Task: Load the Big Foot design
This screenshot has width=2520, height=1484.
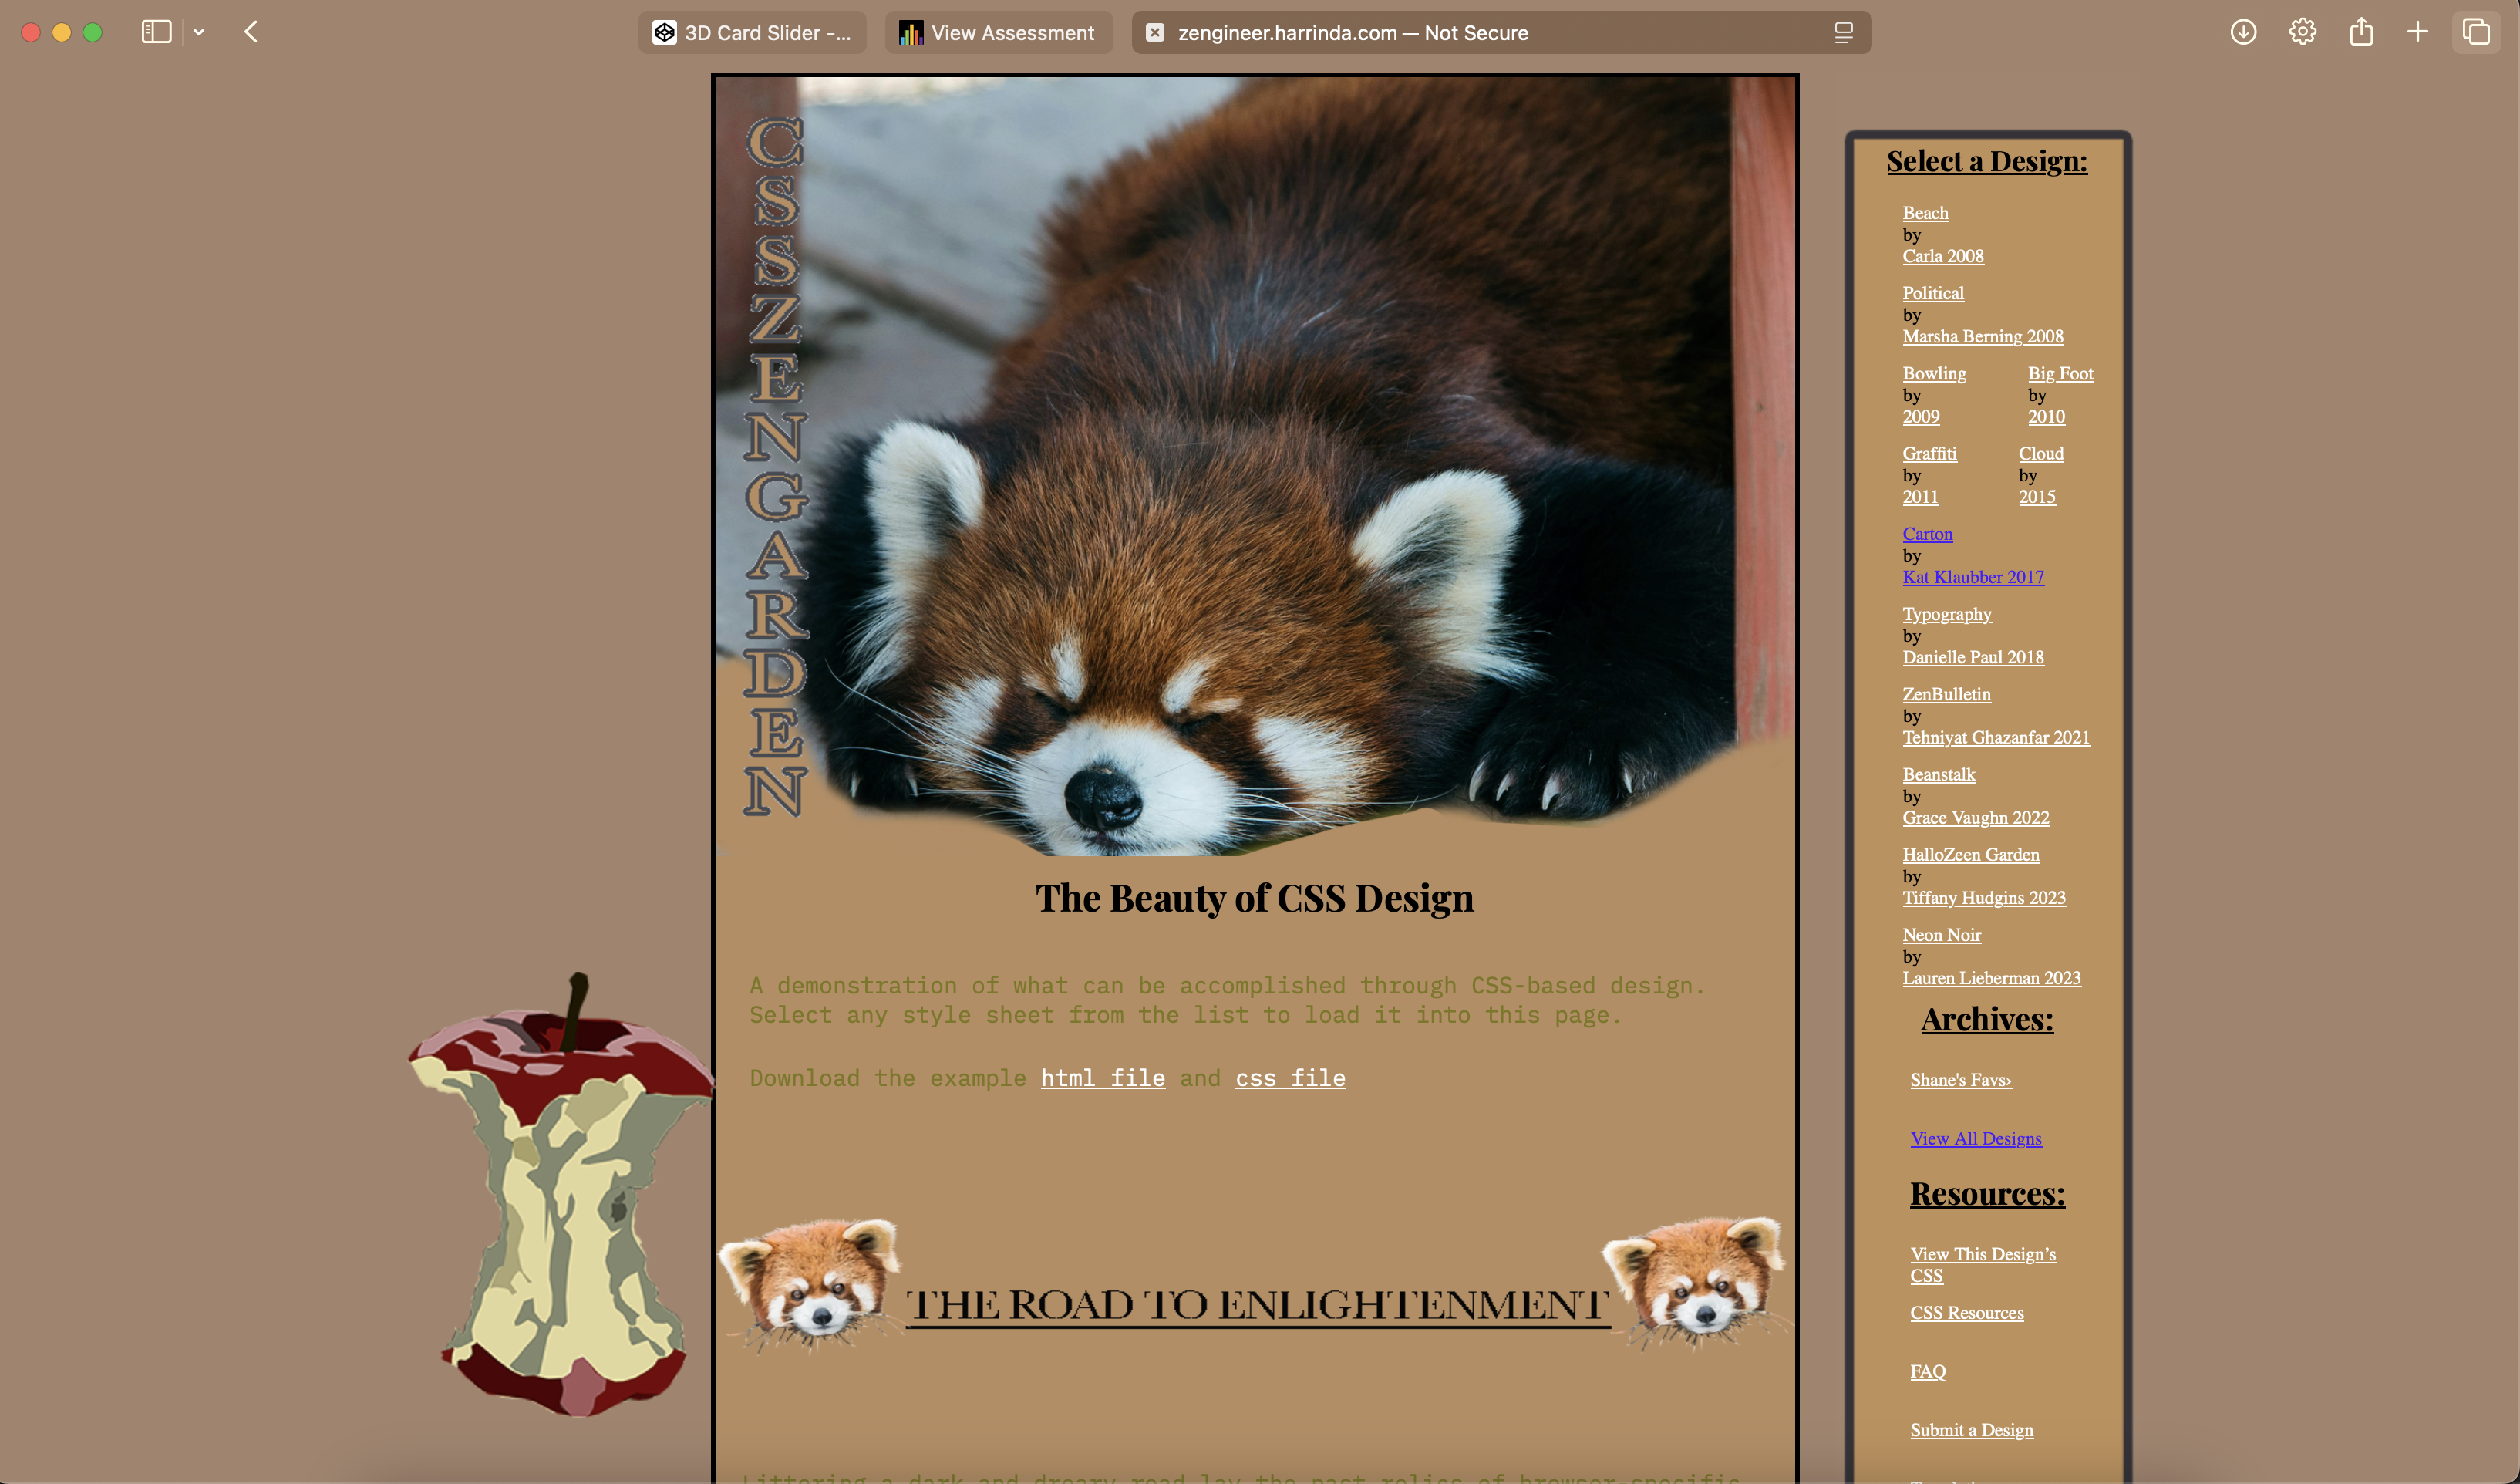Action: pyautogui.click(x=2060, y=373)
